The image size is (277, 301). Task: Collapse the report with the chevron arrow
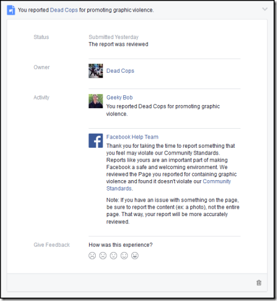[265, 9]
